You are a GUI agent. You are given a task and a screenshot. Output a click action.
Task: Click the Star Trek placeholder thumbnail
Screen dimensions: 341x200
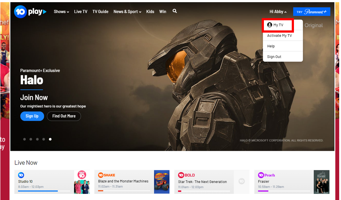241,182
